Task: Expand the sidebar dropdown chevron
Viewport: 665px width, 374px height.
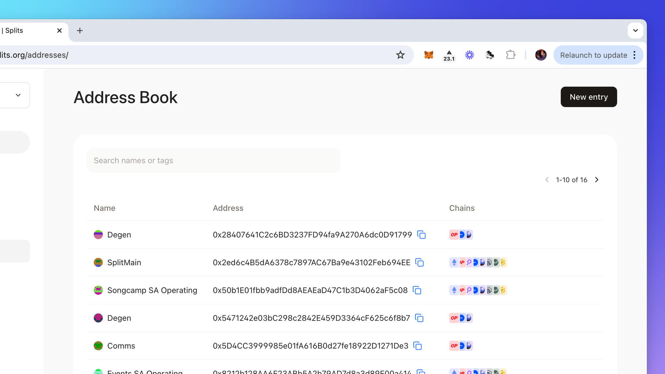Action: pos(18,95)
